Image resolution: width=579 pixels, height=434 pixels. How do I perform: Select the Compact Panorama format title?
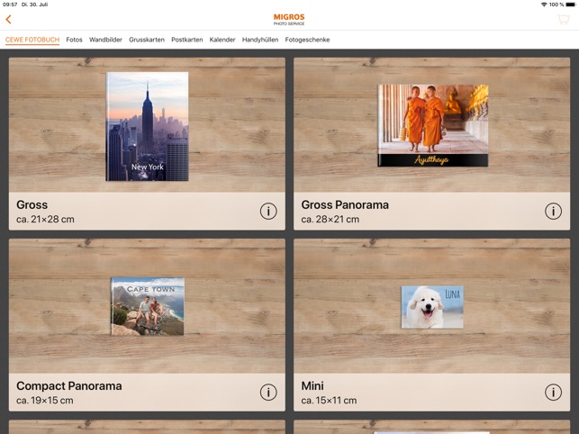click(x=69, y=385)
